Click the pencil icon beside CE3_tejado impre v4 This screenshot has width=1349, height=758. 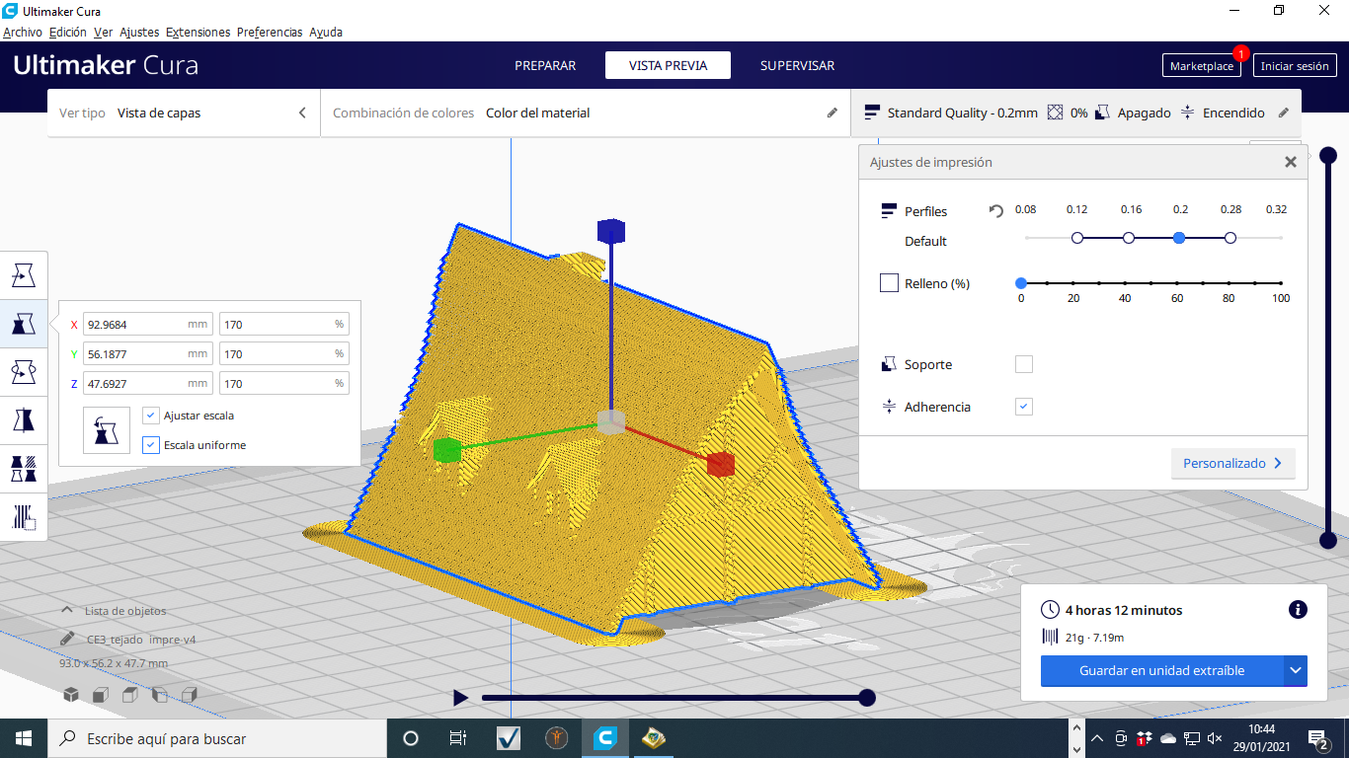(67, 639)
